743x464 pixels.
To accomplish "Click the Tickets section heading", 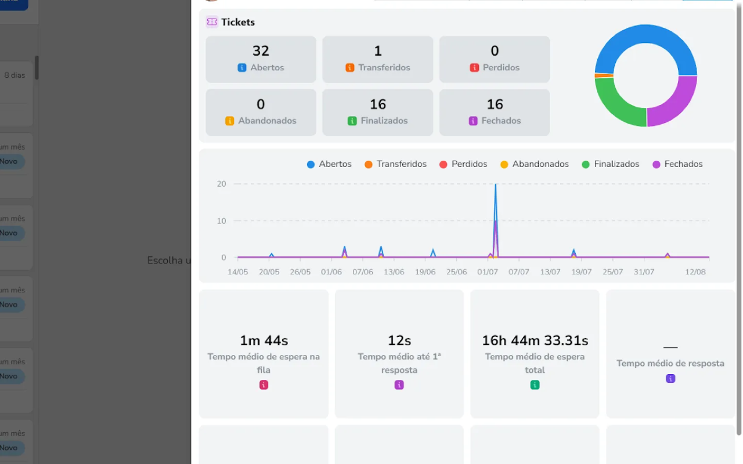I will point(238,22).
